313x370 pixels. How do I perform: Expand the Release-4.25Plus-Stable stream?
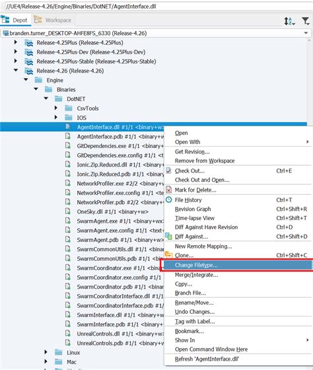(16, 61)
